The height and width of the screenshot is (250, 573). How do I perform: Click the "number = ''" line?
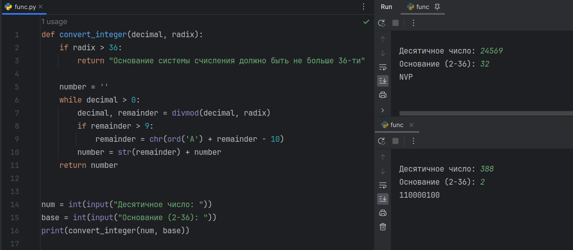click(84, 87)
